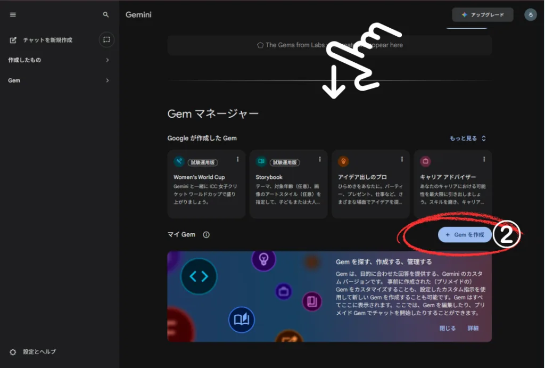Open the hamburger main menu
Viewport: 545px width, 368px height.
tap(13, 15)
